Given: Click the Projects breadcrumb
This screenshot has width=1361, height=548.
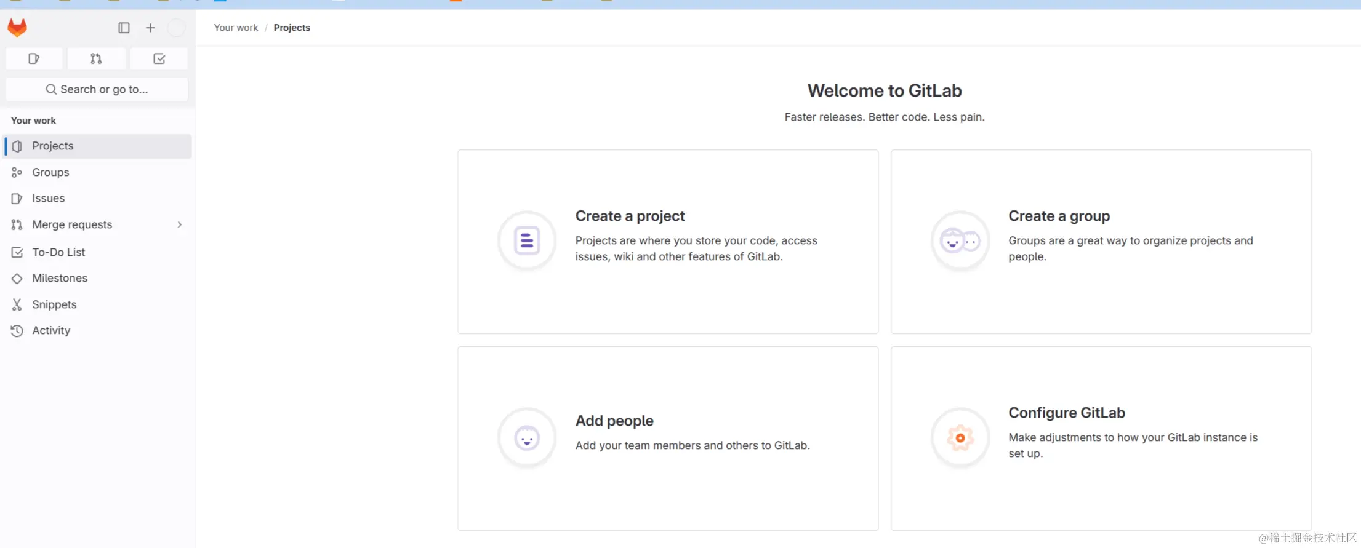Looking at the screenshot, I should point(292,28).
